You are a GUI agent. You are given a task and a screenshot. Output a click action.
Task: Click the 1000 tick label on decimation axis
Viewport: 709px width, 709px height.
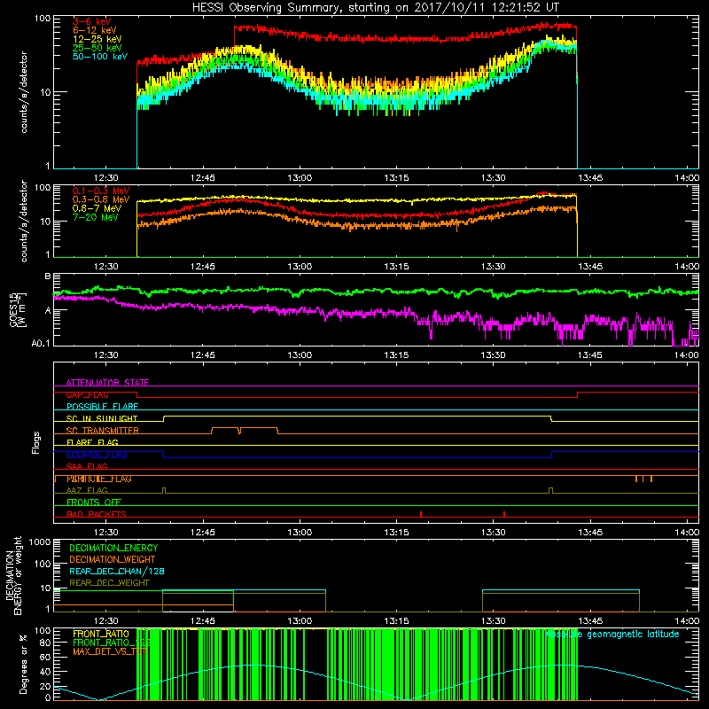click(x=40, y=542)
